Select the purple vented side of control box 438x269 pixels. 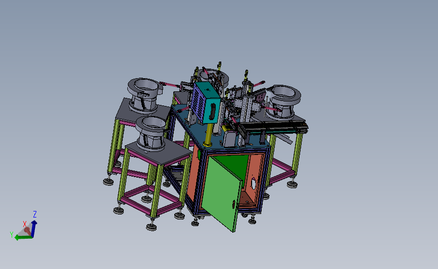198,101
